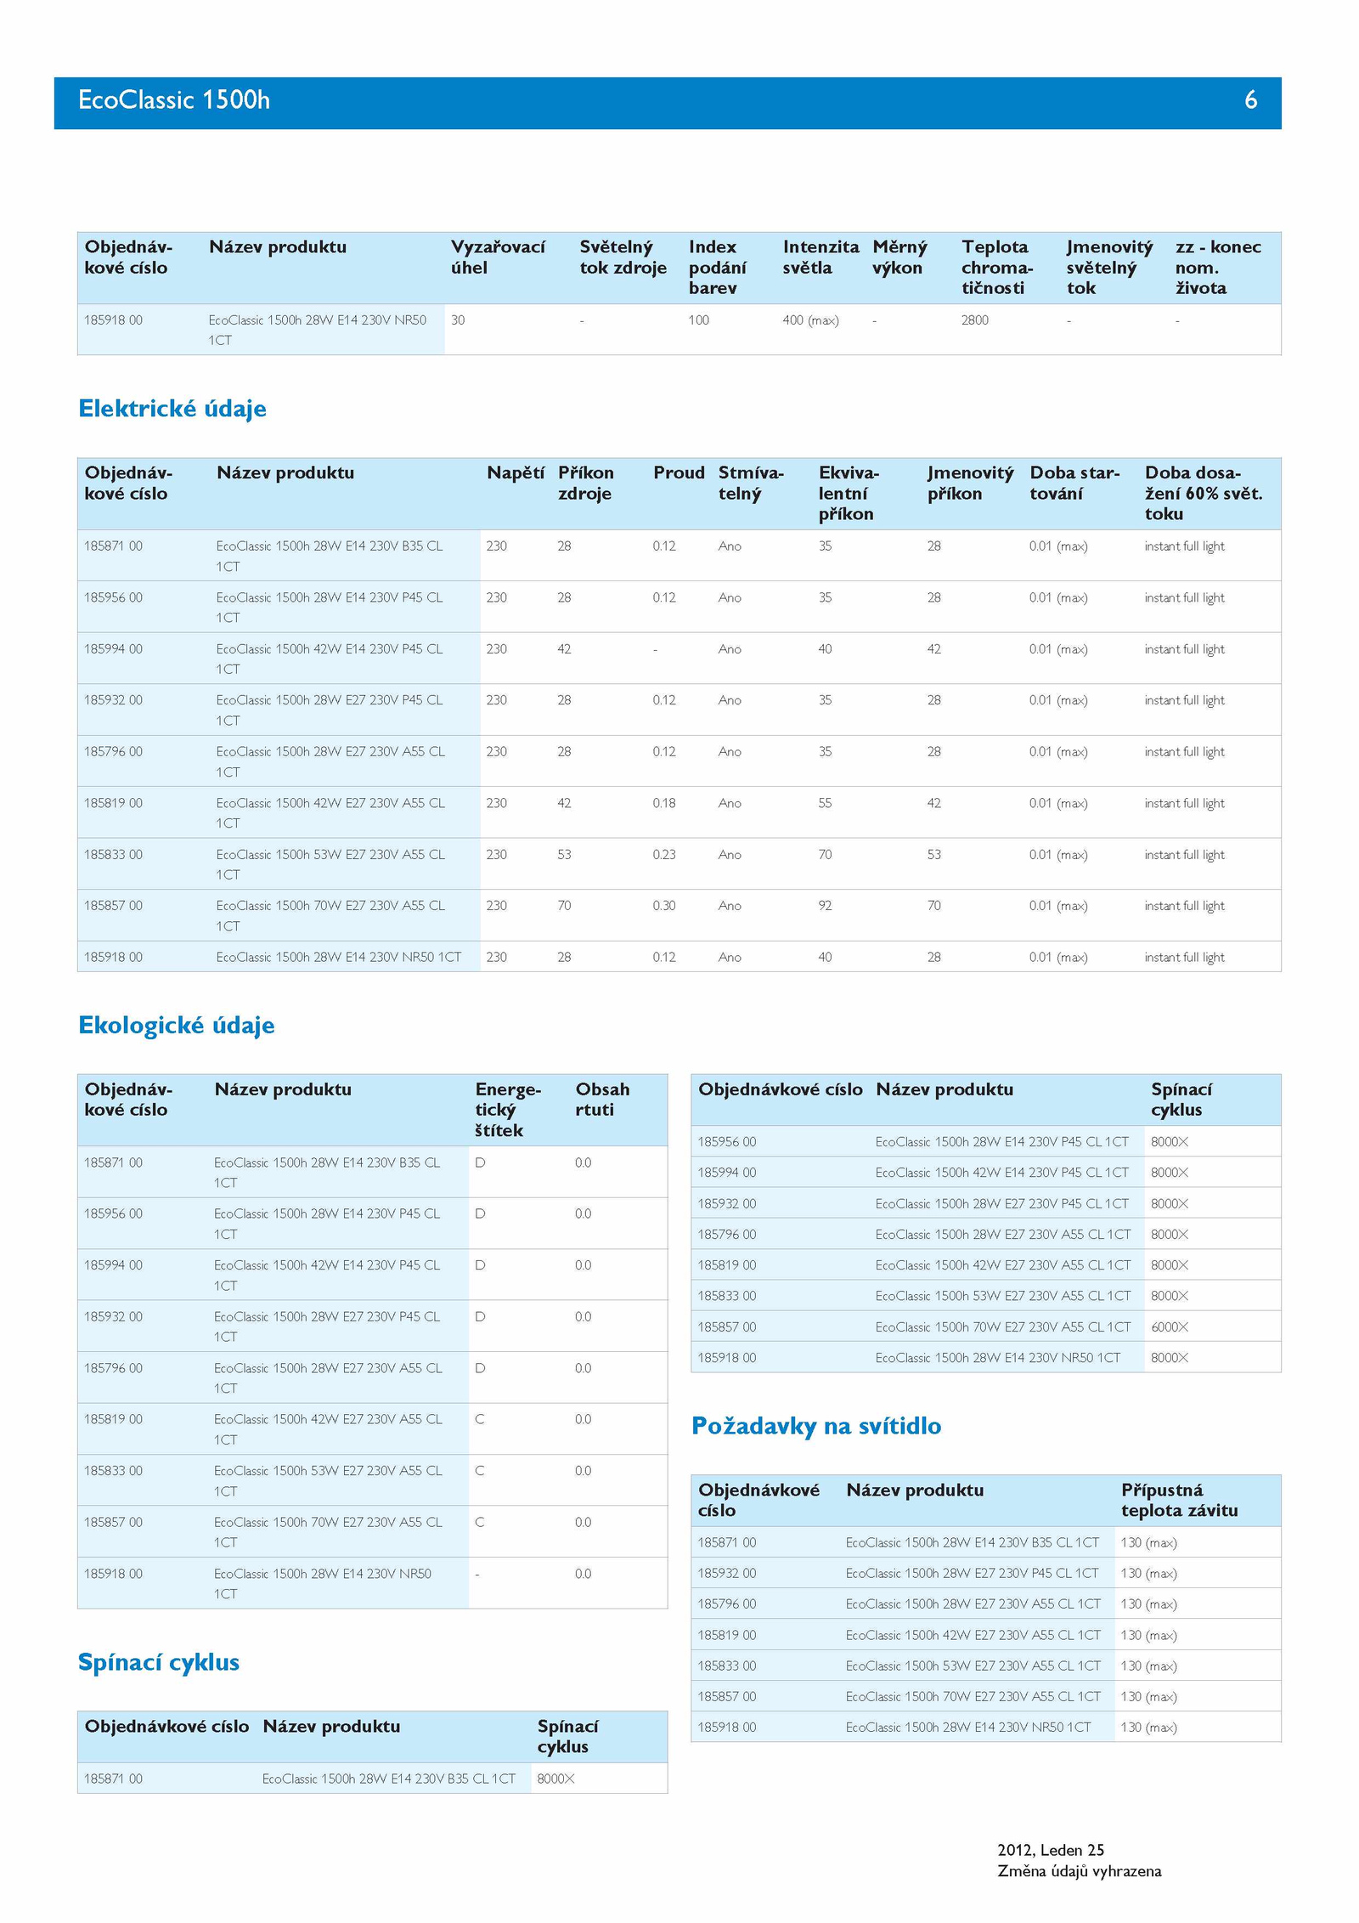Click 'Energetický štítek' column header
Image resolution: width=1359 pixels, height=1923 pixels.
pyautogui.click(x=508, y=1110)
